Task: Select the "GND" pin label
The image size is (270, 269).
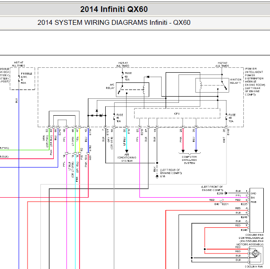Action: pyautogui.click(x=254, y=194)
